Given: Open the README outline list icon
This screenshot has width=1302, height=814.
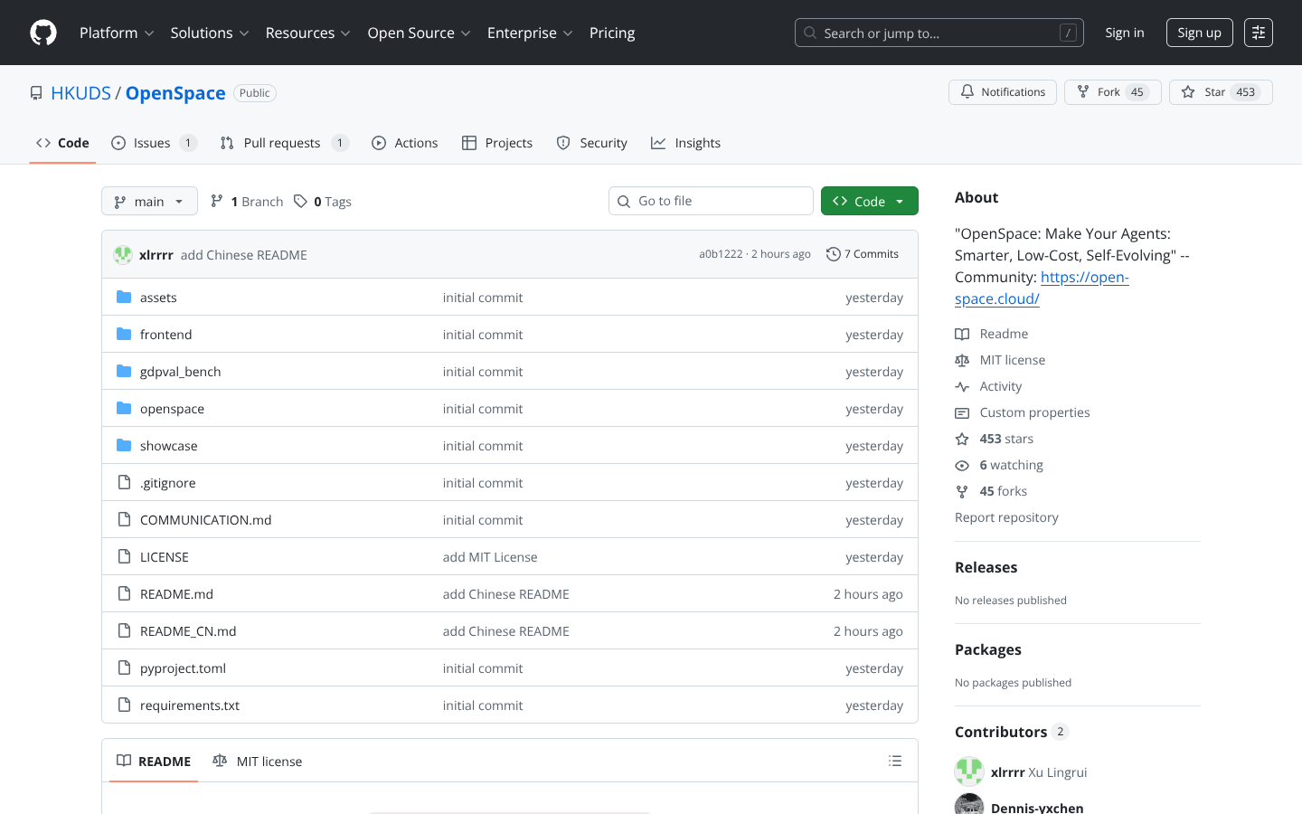Looking at the screenshot, I should coord(895,761).
